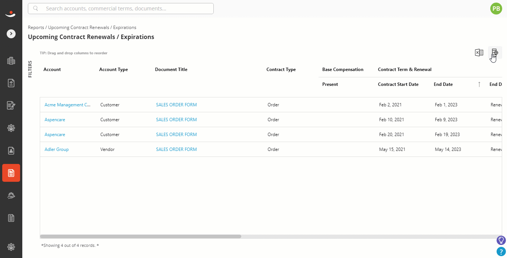The image size is (507, 258).
Task: Sort by the Document Title column header
Action: point(171,70)
